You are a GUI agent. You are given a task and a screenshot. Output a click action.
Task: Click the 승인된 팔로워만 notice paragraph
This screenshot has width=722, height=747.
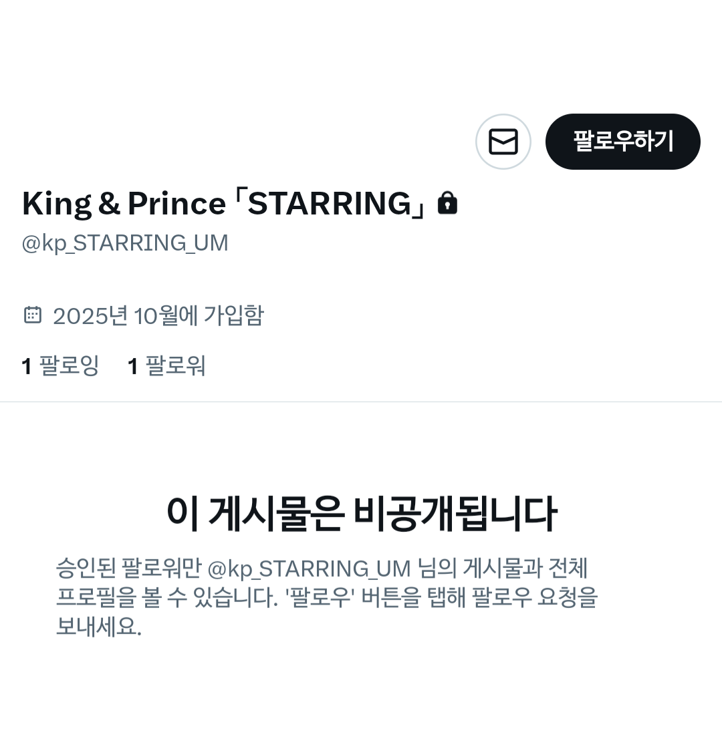pyautogui.click(x=327, y=597)
